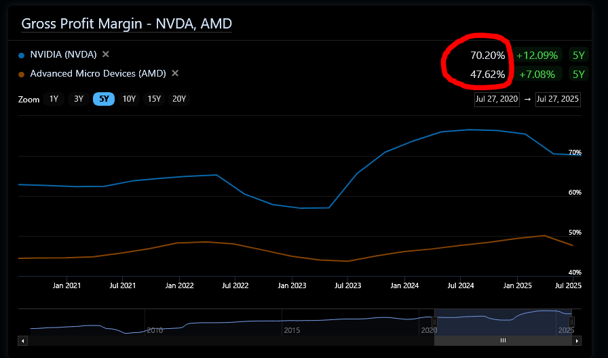Click the Jul 2024 x-axis label
608x358 pixels.
coord(461,285)
